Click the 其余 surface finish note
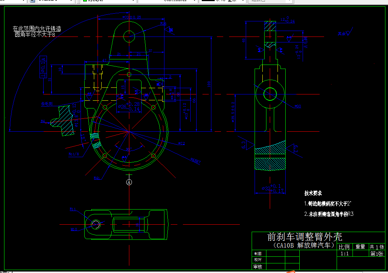Image resolution: width=388 pixels, height=273 pixels. tap(342, 34)
